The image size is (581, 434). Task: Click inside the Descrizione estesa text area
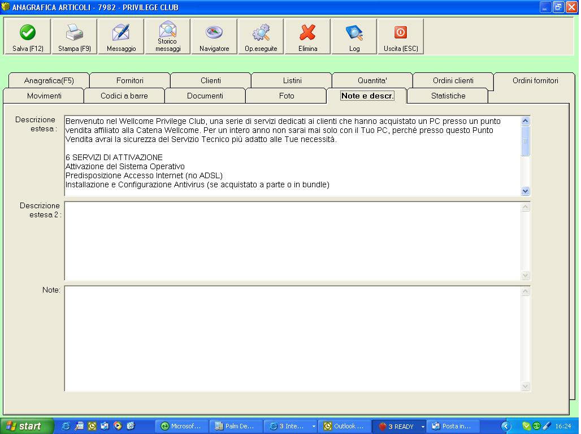(293, 156)
